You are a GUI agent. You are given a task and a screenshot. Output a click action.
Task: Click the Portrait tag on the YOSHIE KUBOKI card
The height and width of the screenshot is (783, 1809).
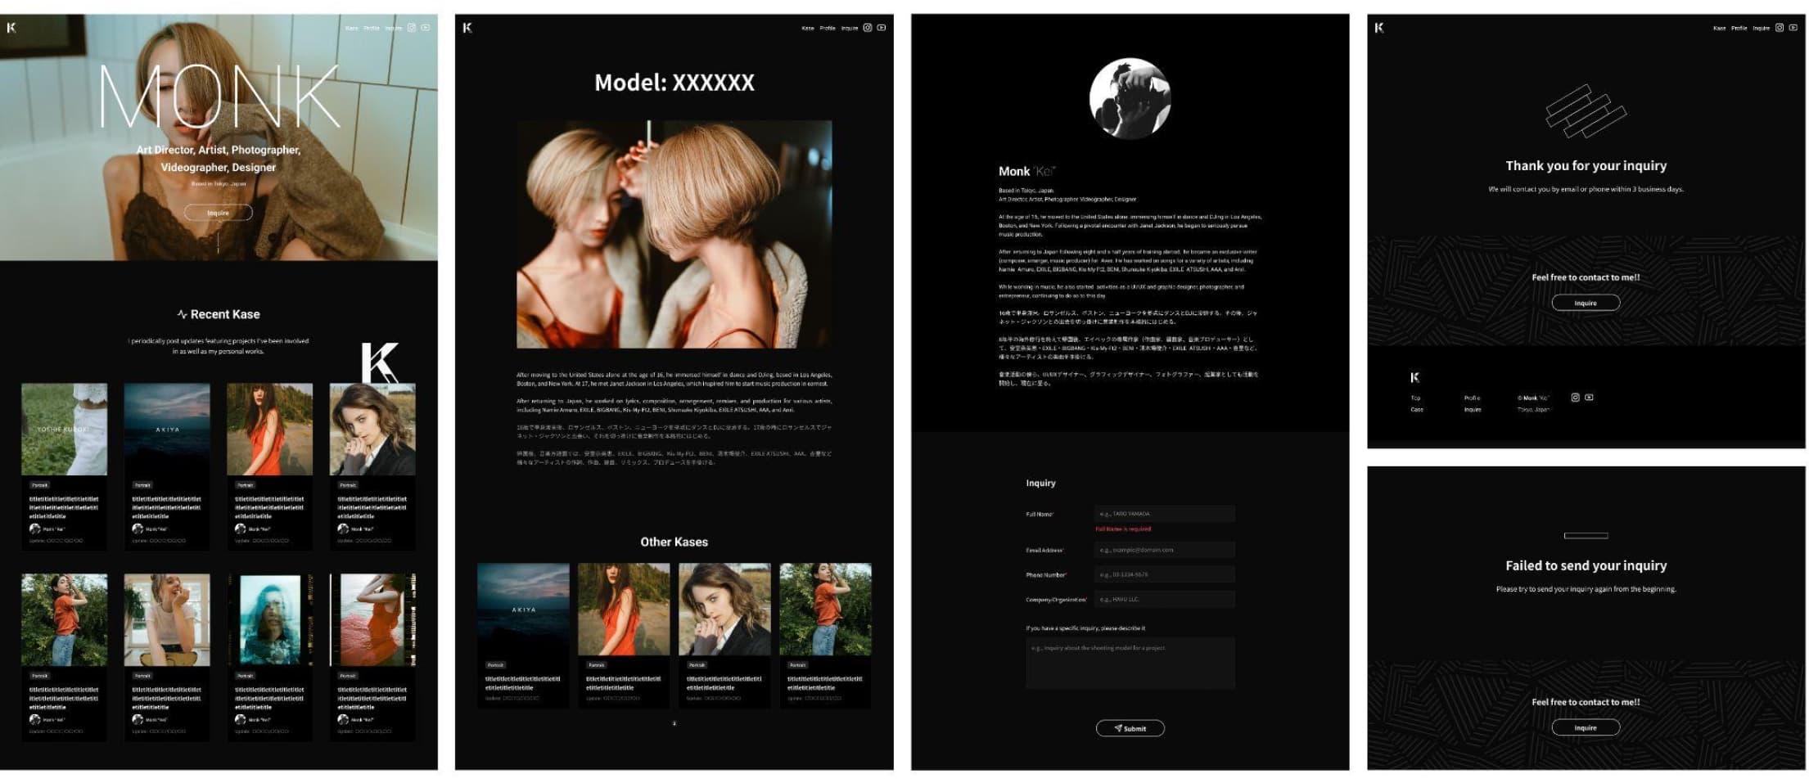pos(39,485)
